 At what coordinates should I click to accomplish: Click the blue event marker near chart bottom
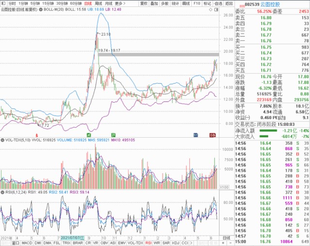pyautogui.click(x=196, y=134)
